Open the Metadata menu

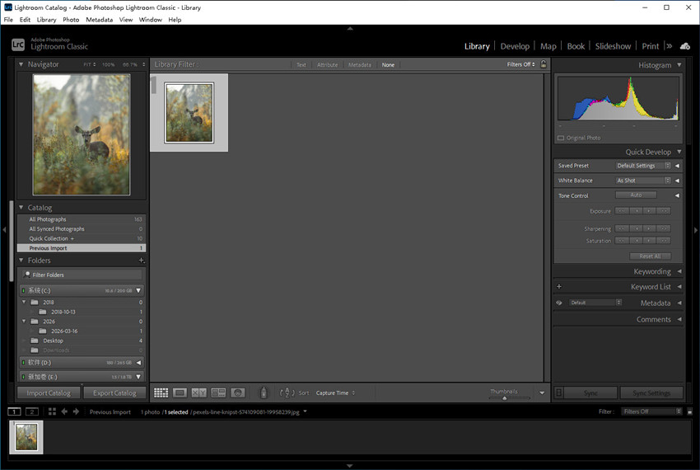99,20
